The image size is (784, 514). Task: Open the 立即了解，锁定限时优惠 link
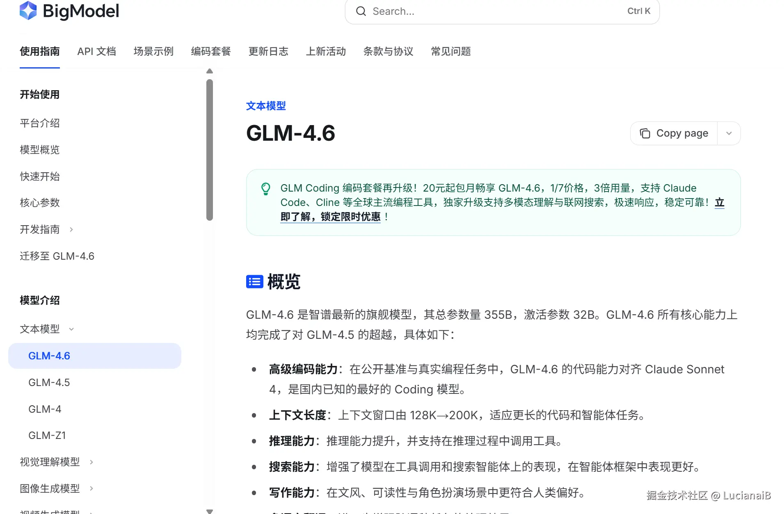[x=331, y=217]
